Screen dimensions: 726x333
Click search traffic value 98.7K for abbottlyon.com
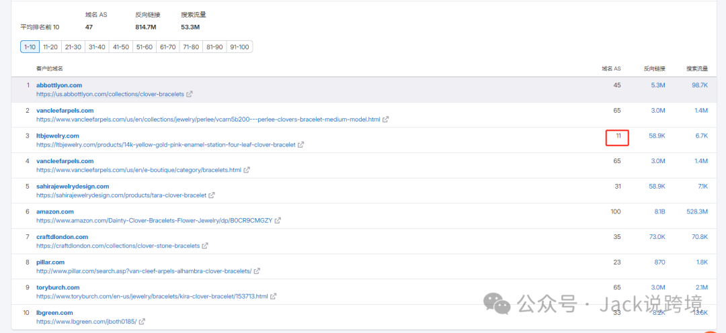pos(699,85)
